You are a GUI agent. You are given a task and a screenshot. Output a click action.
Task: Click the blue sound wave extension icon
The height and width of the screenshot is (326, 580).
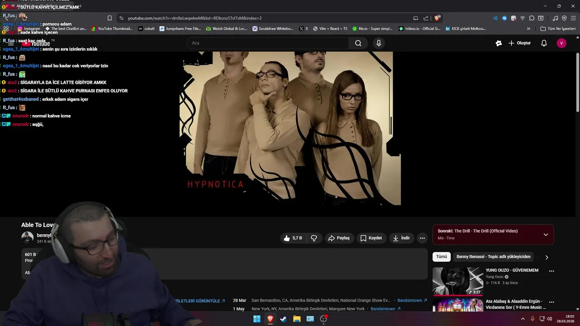click(495, 18)
